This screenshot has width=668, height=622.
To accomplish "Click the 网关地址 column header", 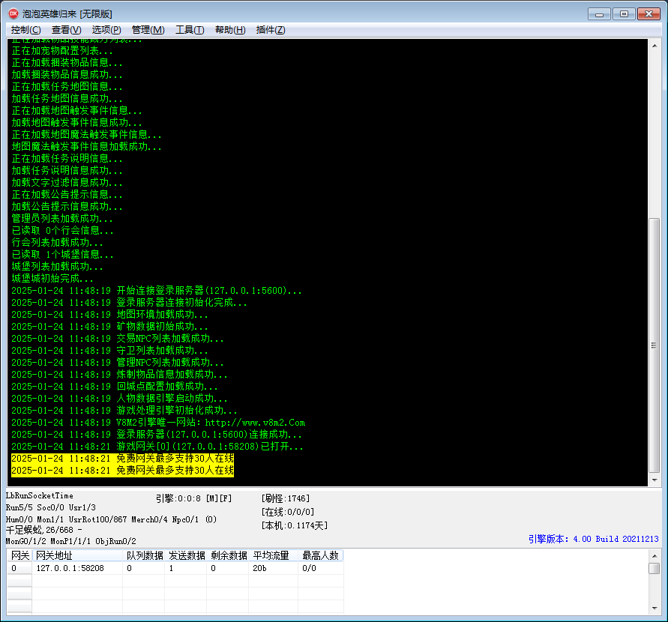I will (x=77, y=555).
